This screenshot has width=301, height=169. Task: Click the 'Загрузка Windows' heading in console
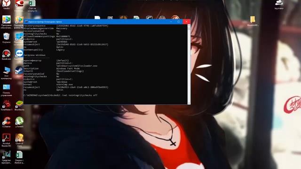[34, 55]
